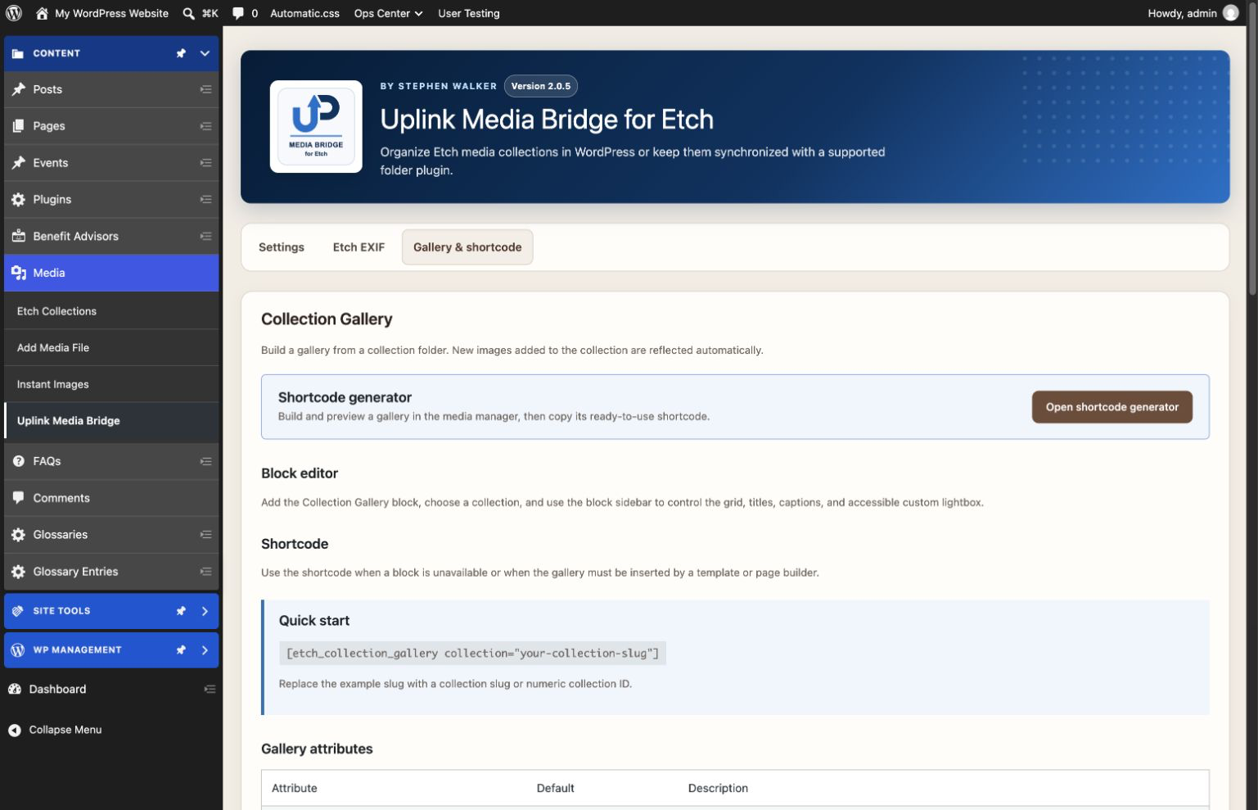1258x810 pixels.
Task: Click the FAQs question mark icon
Action: coord(18,461)
